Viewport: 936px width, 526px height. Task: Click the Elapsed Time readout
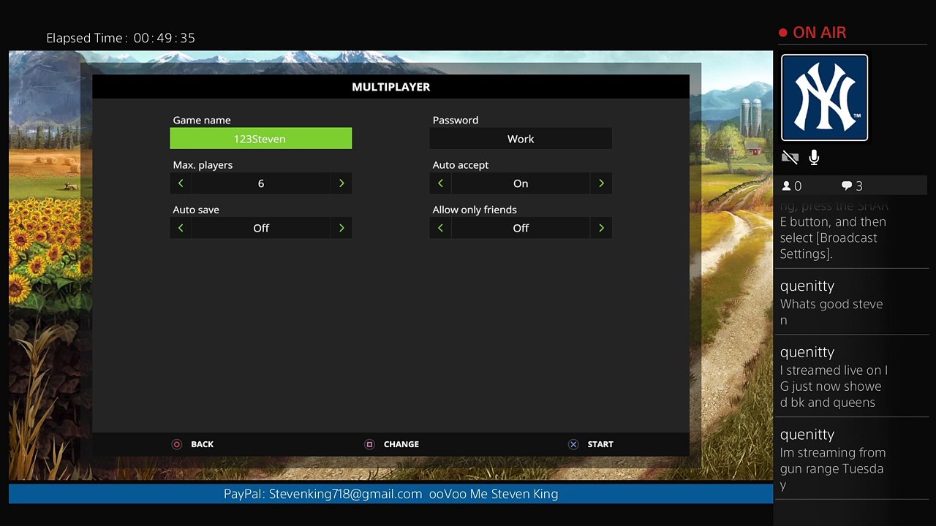coord(121,38)
